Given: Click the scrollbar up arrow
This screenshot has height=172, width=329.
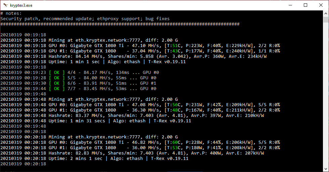Looking at the screenshot, I should tap(326, 13).
